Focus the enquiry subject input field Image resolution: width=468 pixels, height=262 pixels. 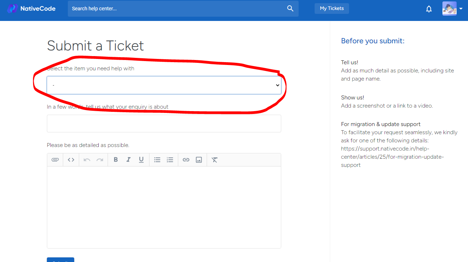tap(164, 124)
